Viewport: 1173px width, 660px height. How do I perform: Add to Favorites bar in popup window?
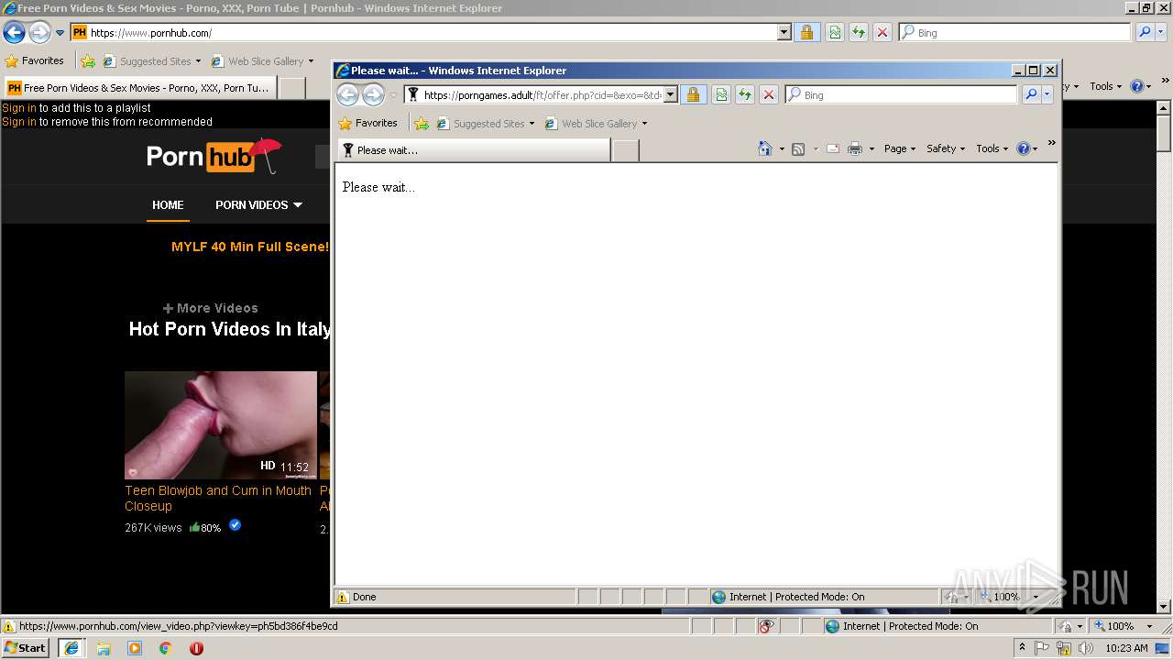click(x=422, y=124)
